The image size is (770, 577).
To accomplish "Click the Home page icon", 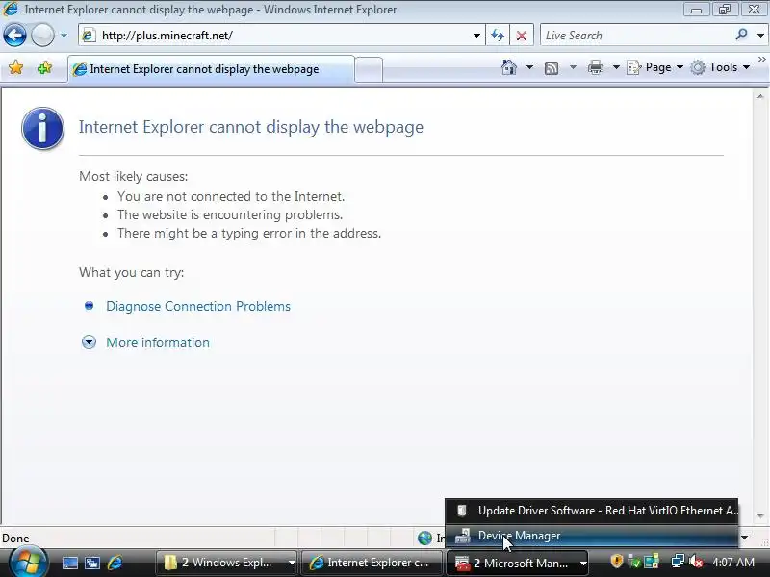I will tap(509, 67).
